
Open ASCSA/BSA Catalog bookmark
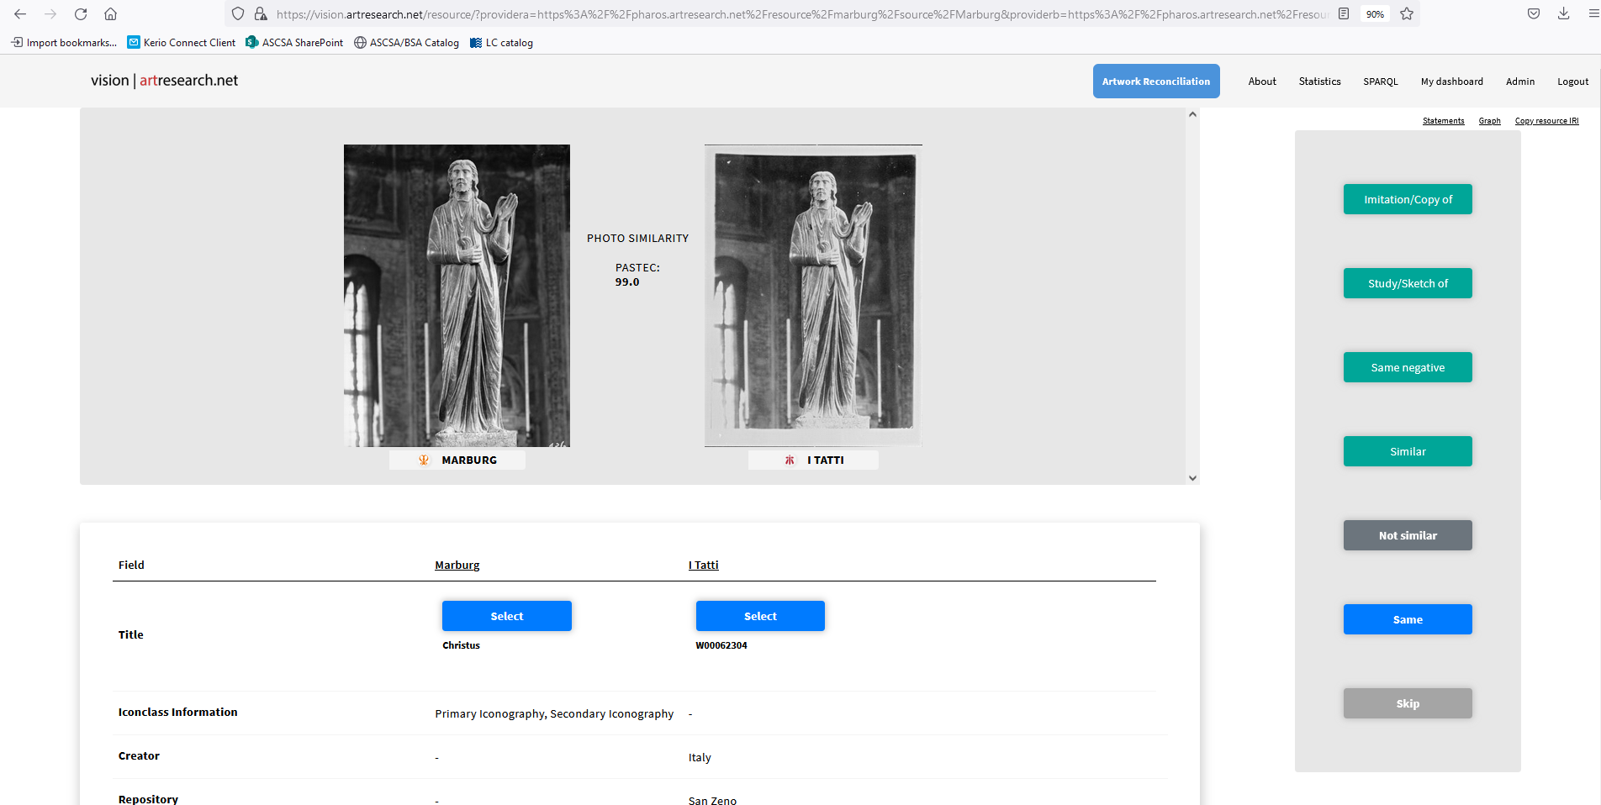click(407, 43)
